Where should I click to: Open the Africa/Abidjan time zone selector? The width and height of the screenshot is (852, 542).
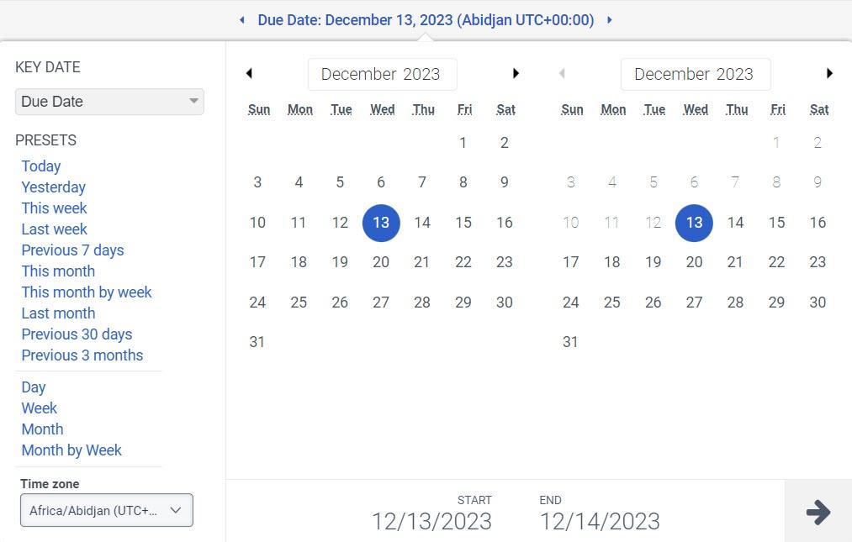[x=106, y=510]
